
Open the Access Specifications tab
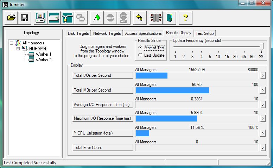pyautogui.click(x=143, y=33)
